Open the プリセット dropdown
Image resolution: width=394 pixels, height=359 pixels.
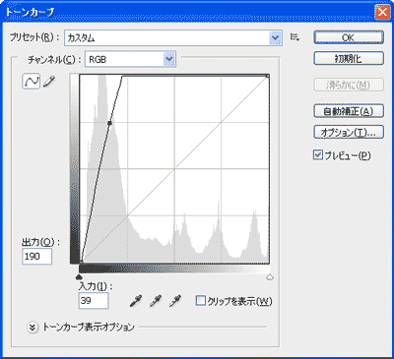pyautogui.click(x=173, y=38)
